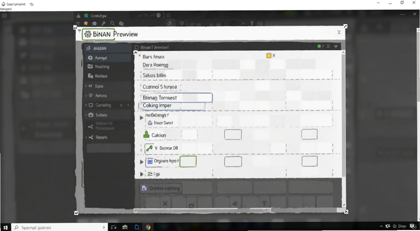Expand the Aefora sidebar group
This screenshot has height=231, width=420.
pyautogui.click(x=86, y=96)
